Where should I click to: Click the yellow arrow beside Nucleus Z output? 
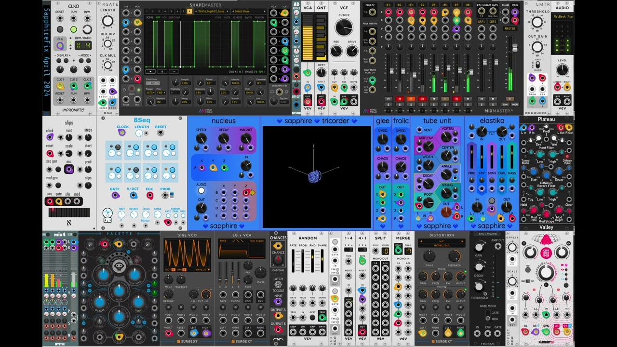click(253, 193)
